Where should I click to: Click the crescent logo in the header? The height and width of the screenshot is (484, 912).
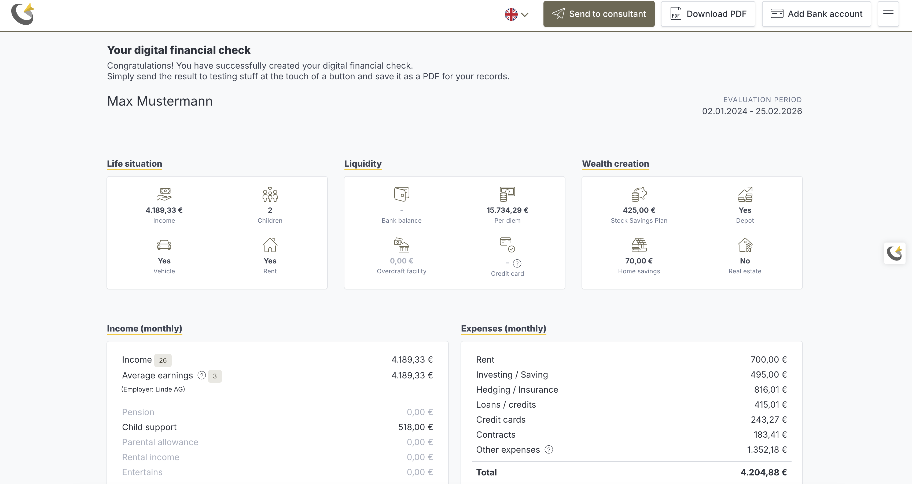pyautogui.click(x=23, y=14)
